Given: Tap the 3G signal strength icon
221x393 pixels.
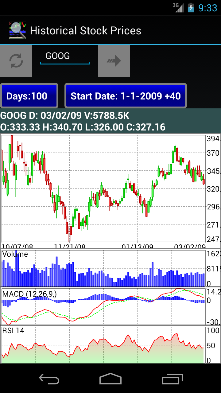Looking at the screenshot, I should (x=179, y=7).
